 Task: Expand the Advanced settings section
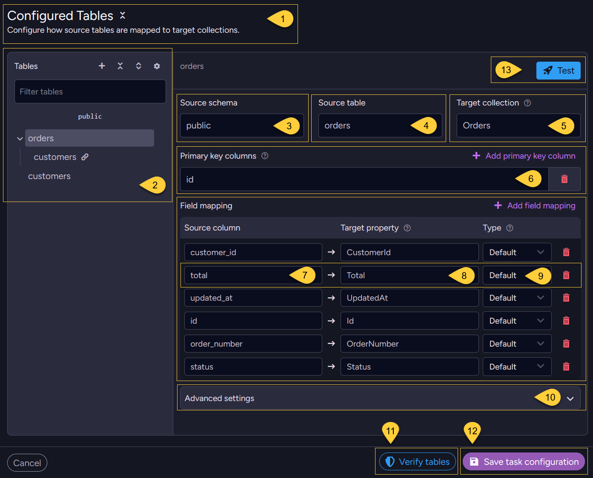coord(380,398)
